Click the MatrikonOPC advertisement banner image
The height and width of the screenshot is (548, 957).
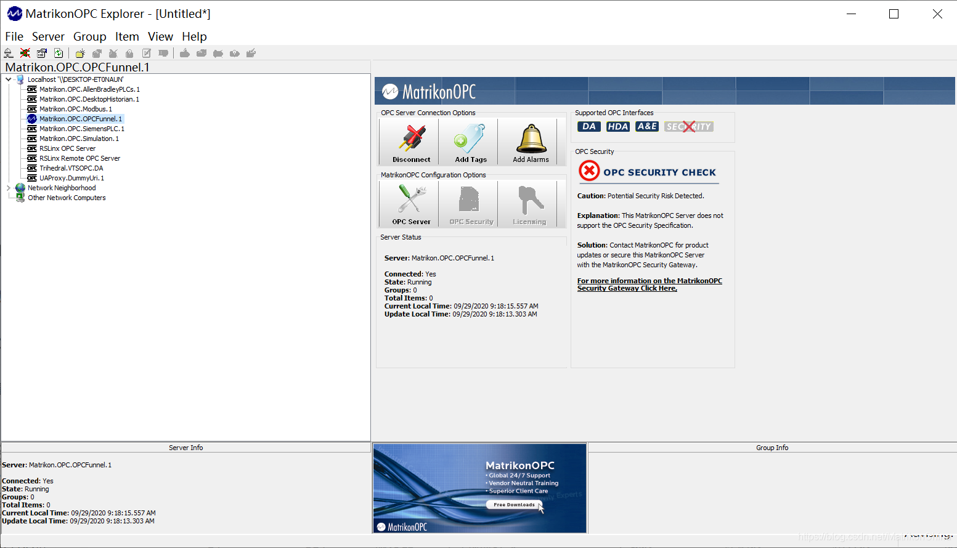[480, 488]
